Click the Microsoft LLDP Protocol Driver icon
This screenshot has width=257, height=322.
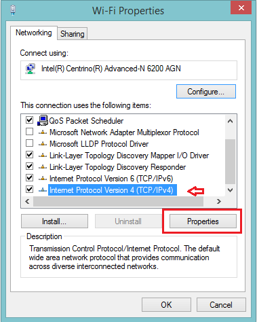(x=43, y=144)
